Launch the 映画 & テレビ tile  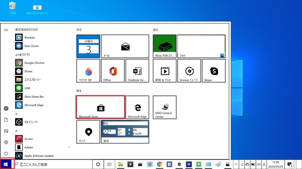click(x=165, y=71)
